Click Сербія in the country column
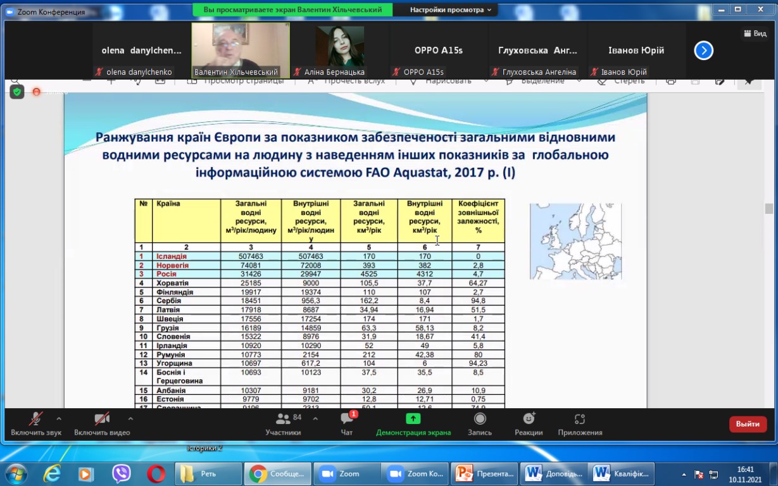This screenshot has width=778, height=486. [x=168, y=301]
